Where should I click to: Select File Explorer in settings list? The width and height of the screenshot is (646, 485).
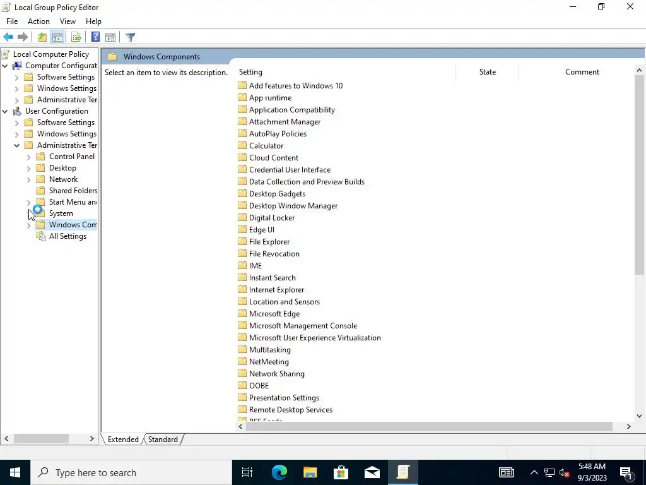click(x=269, y=242)
